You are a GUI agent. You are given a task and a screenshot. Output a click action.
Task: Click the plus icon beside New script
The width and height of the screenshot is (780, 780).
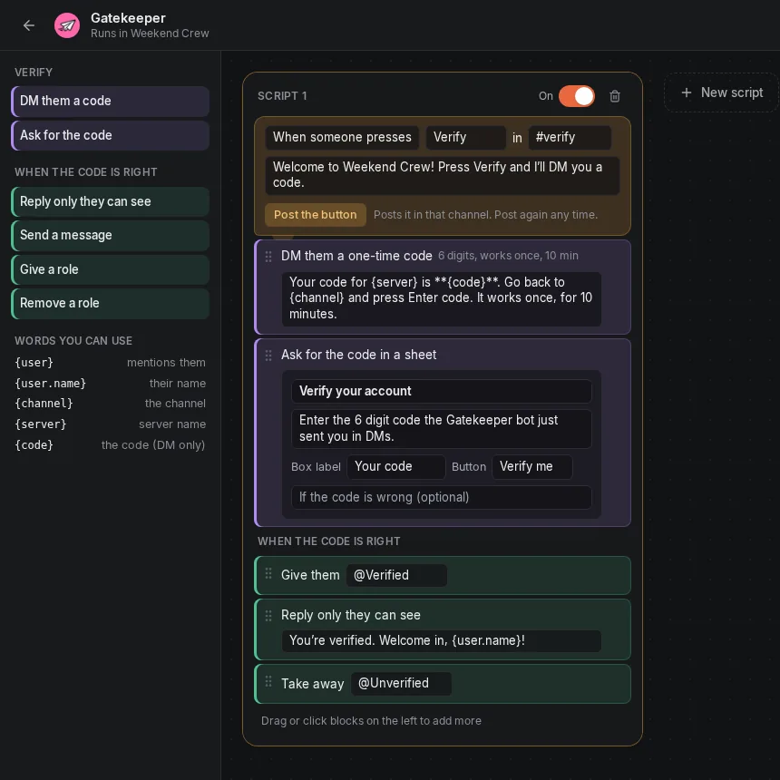(x=686, y=93)
